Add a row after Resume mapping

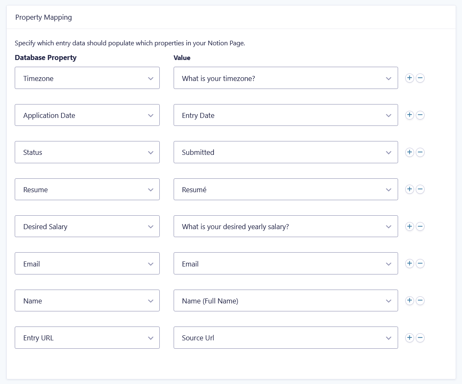point(409,189)
